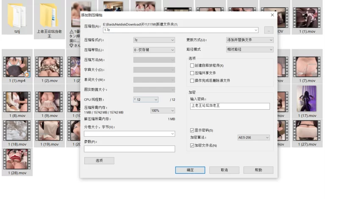Select the 1 (18).mov video file
The height and width of the screenshot is (199, 339).
pos(17,130)
